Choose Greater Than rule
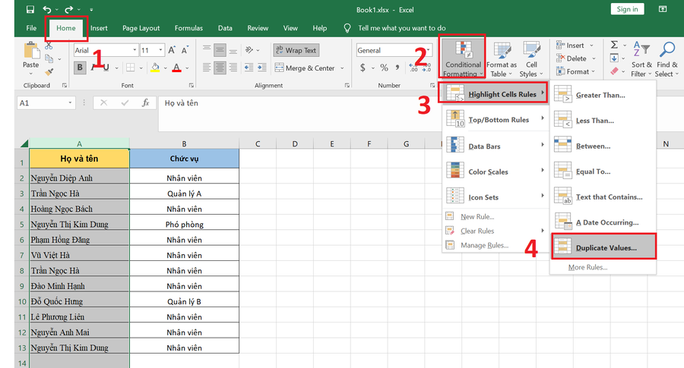Viewport: 684px width, 368px height. (603, 95)
